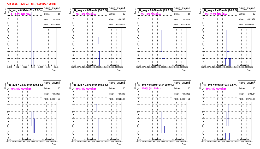Click the N_avg = 3.879e+04 label
This screenshot has height=149, width=260.
click(x=91, y=85)
